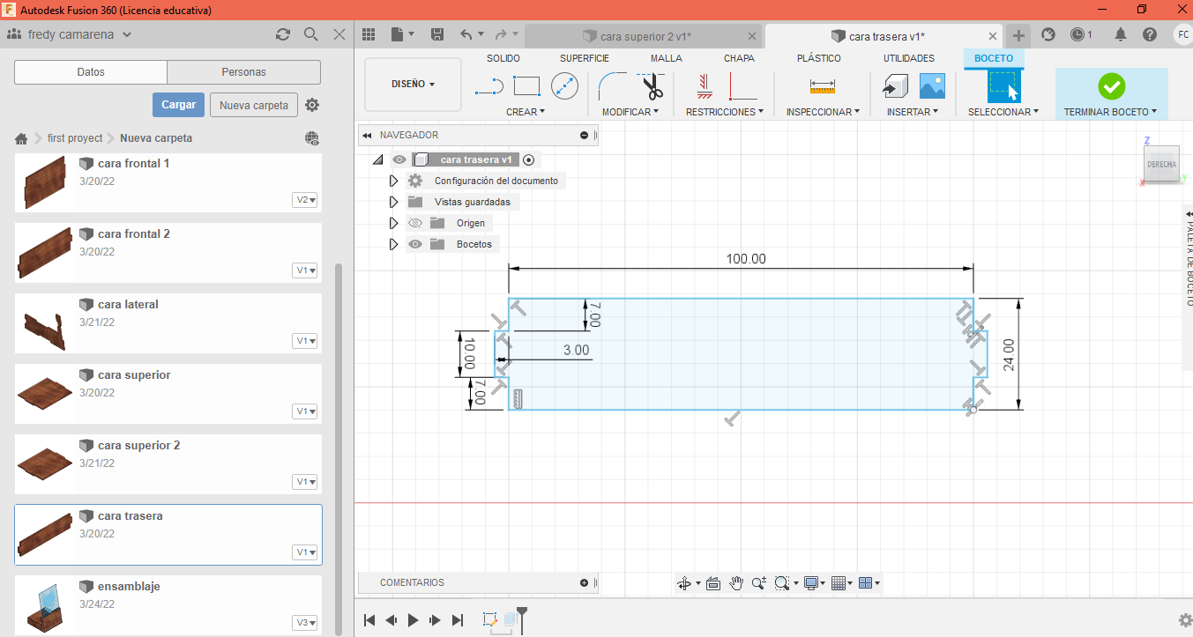Image resolution: width=1193 pixels, height=637 pixels.
Task: Open the Help question mark
Action: [x=1150, y=34]
